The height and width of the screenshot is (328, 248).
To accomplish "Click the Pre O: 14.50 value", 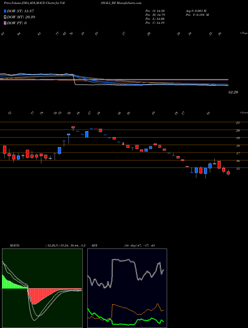I will pos(155,11).
